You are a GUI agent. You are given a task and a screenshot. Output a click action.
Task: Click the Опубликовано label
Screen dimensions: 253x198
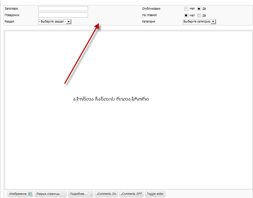151,9
